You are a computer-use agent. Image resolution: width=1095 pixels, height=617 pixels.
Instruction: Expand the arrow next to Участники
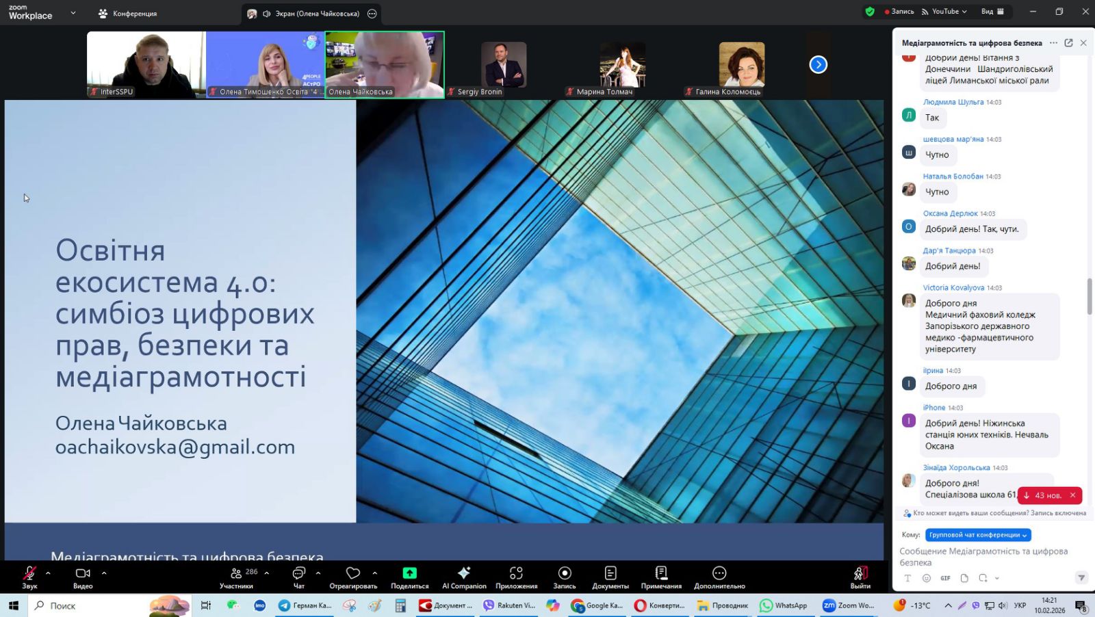pos(267,573)
